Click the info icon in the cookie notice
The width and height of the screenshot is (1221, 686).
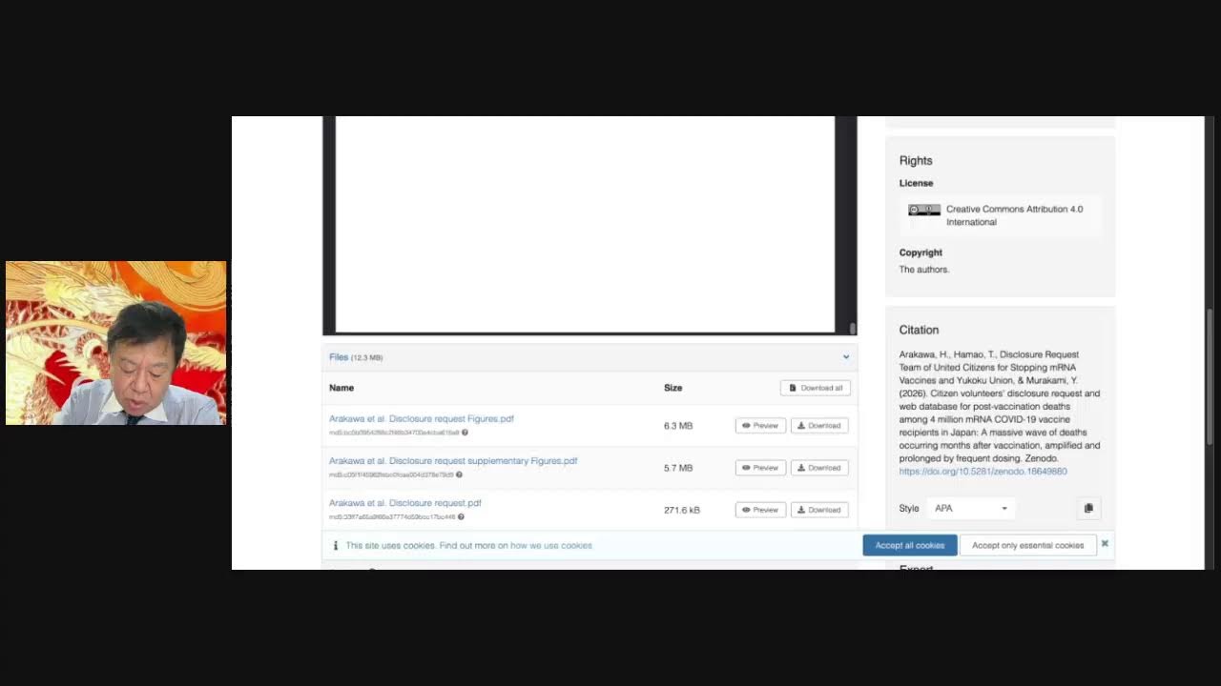[335, 546]
